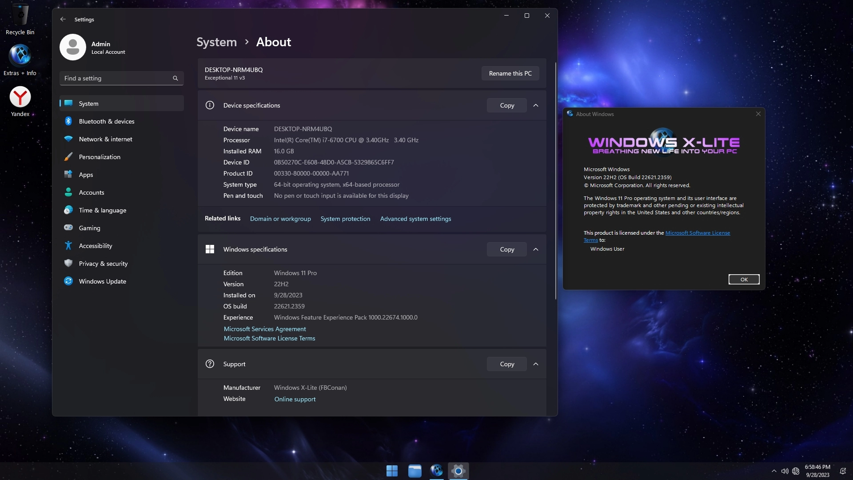Open the Start menu from the taskbar
This screenshot has width=853, height=480.
[x=392, y=471]
